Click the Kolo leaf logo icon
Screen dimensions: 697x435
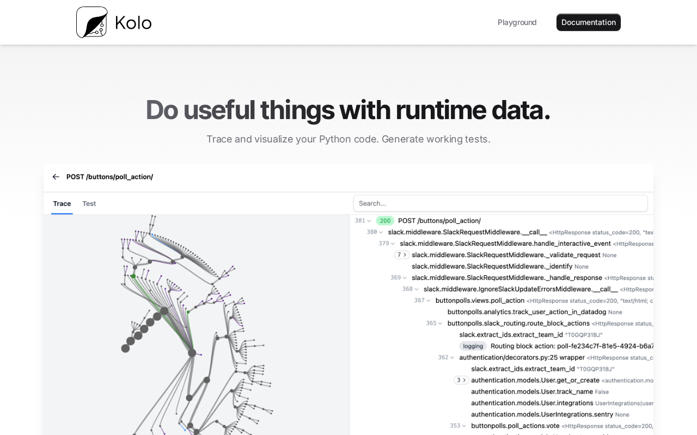click(x=92, y=22)
